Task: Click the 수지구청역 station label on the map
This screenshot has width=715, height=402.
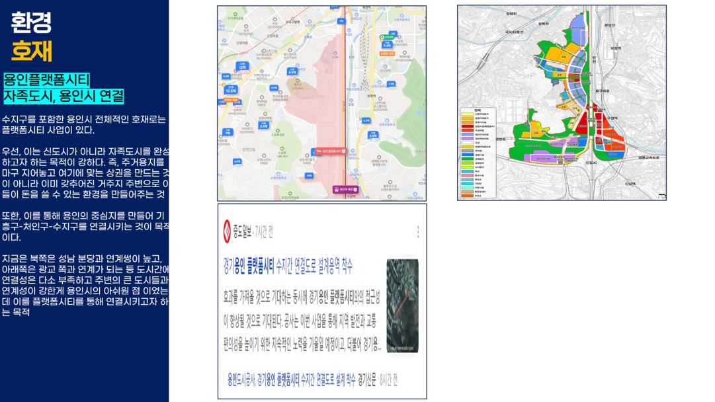Action: click(x=292, y=22)
